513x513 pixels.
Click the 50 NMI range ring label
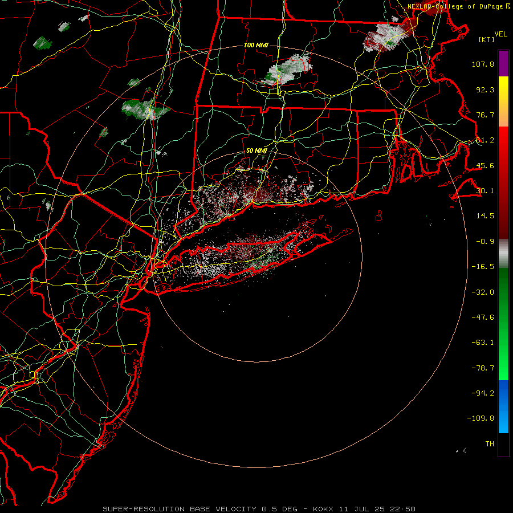256,151
